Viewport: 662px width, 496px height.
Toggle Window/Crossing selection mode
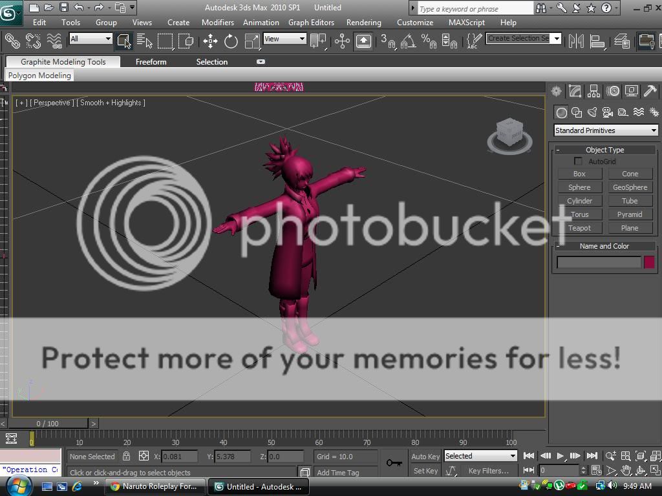(x=186, y=41)
